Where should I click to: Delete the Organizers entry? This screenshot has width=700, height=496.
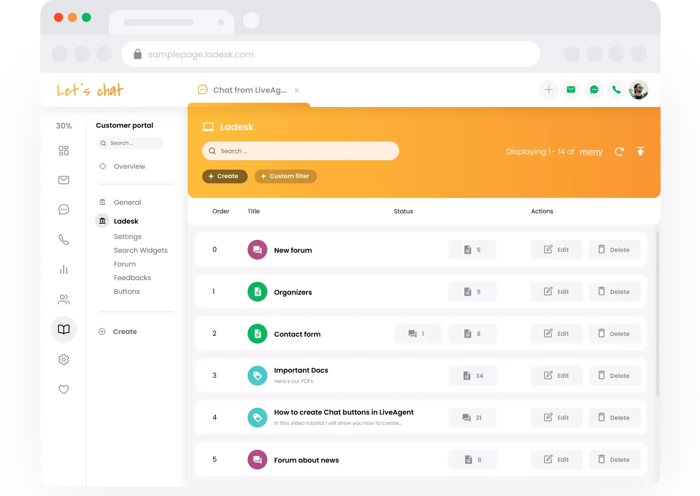(x=615, y=292)
